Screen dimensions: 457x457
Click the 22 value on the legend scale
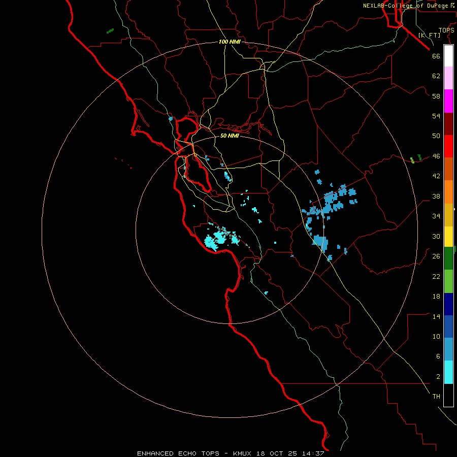click(436, 276)
